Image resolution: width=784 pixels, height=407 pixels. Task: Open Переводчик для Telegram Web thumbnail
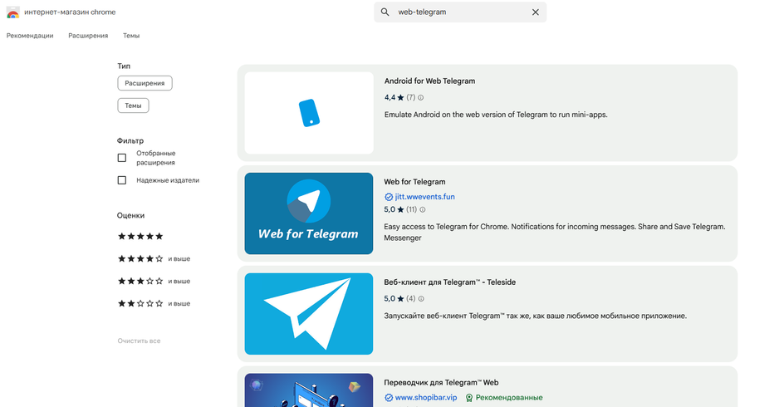click(x=309, y=390)
